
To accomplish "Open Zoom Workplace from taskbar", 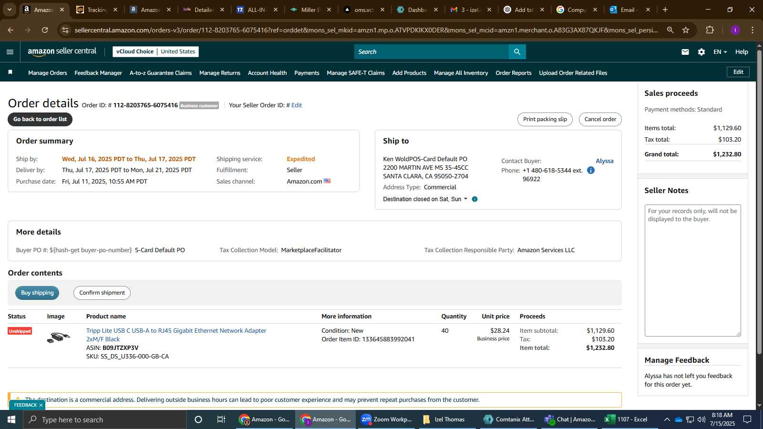I will [x=387, y=419].
